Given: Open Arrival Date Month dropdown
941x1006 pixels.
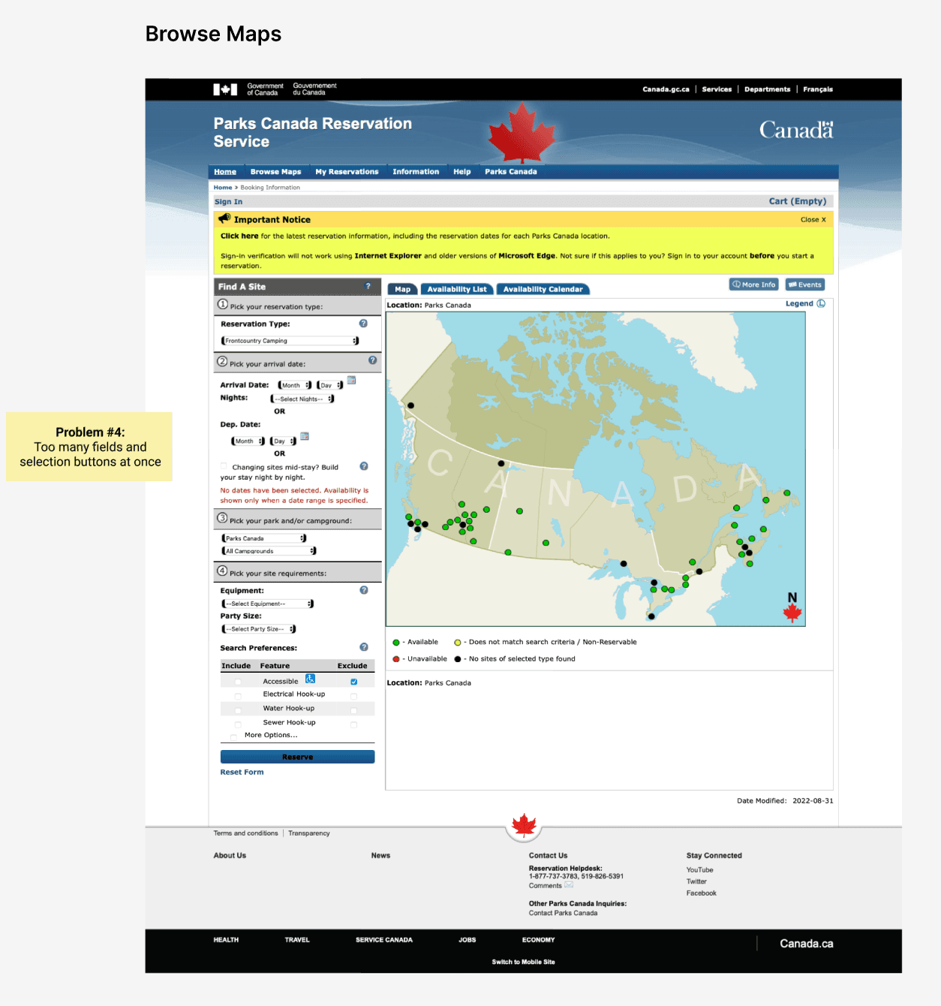Looking at the screenshot, I should (295, 385).
